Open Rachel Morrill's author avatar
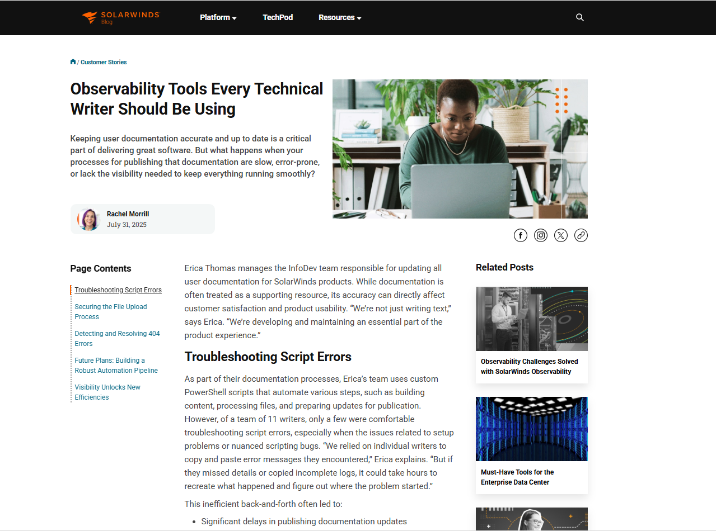 click(x=88, y=219)
